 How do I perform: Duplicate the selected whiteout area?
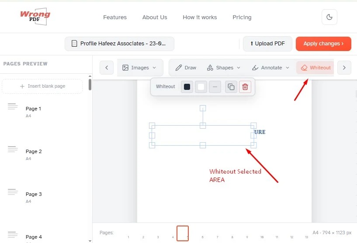point(231,87)
